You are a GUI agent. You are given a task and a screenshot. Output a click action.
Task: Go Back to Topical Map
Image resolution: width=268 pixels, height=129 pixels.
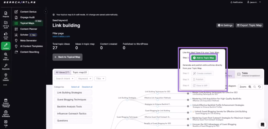[67, 57]
